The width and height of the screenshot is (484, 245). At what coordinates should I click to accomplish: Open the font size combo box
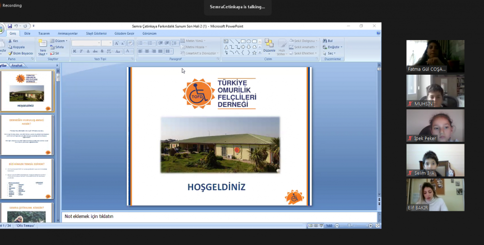107,43
